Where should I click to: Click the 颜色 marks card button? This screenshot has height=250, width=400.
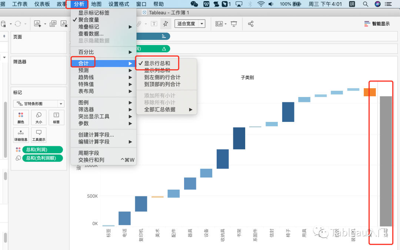(x=21, y=117)
